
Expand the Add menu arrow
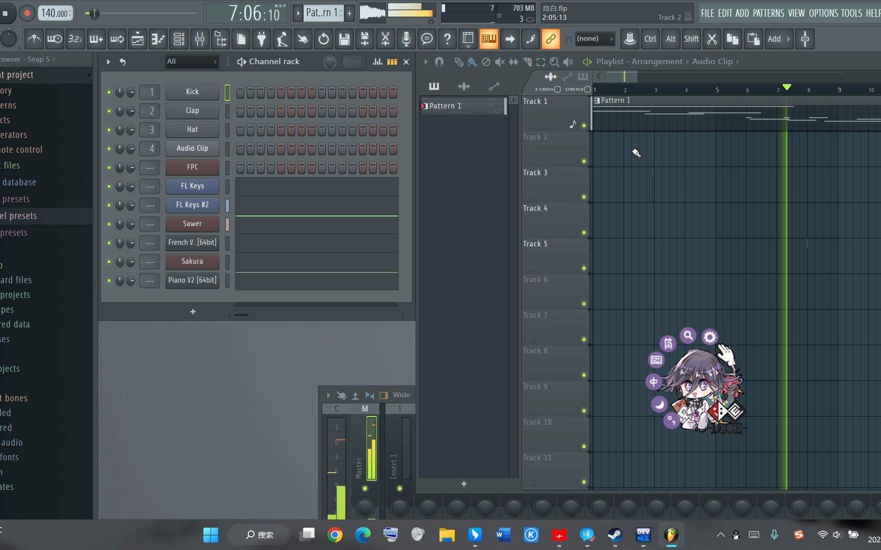(789, 39)
